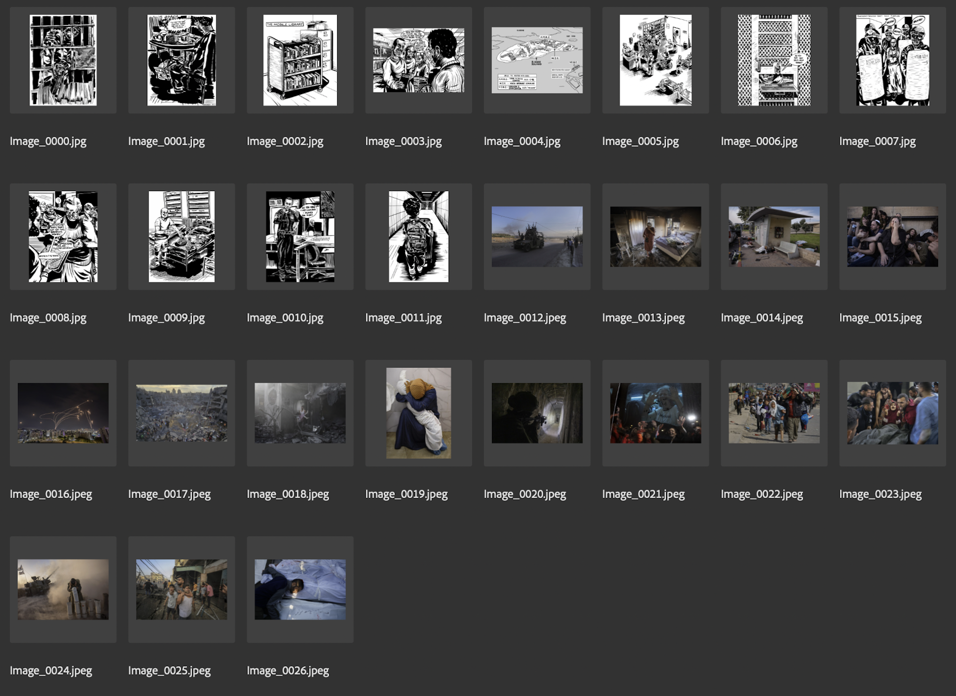Click the tunnel soldier photo Image_0020.jpeg
The image size is (956, 696).
click(536, 412)
